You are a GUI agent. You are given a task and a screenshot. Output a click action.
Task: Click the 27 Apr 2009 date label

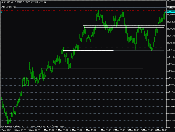tap(6, 130)
